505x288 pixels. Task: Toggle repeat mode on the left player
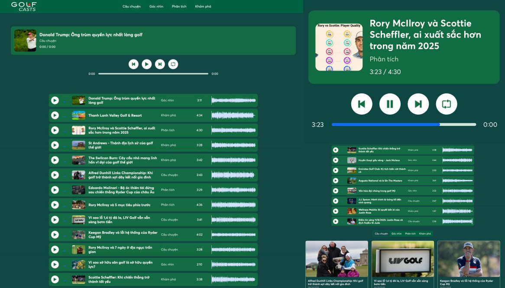tap(173, 64)
